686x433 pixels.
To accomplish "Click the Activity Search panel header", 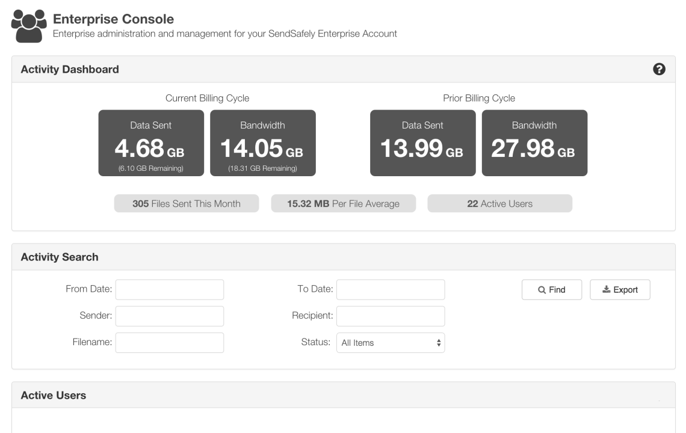I will coord(60,257).
